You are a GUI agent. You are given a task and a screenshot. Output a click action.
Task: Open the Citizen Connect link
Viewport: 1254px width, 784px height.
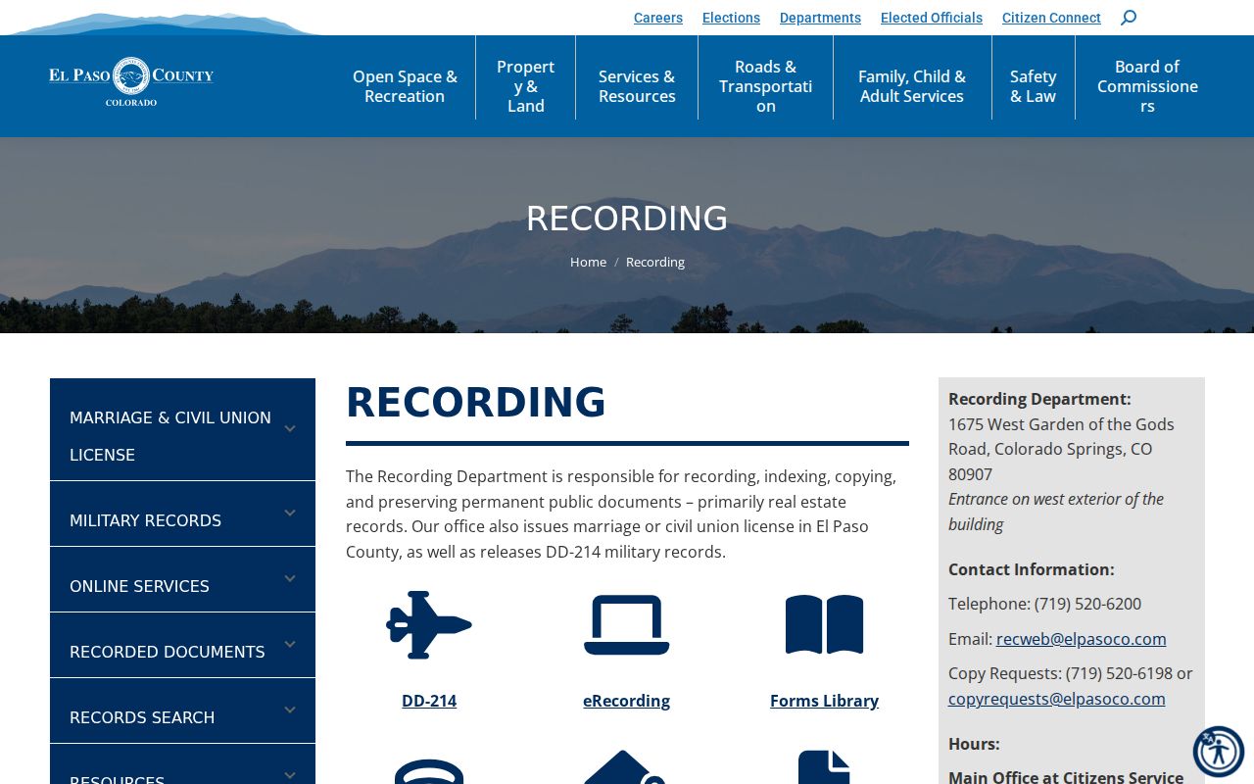pos(1051,18)
